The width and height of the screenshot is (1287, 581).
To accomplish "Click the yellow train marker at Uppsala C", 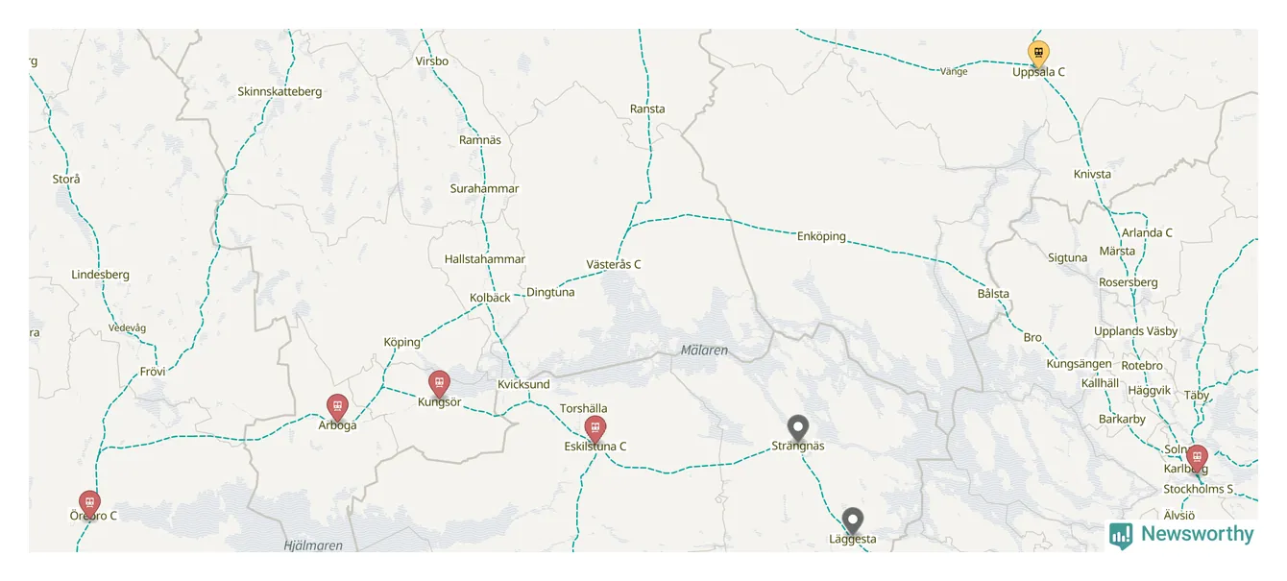I will tap(1038, 54).
